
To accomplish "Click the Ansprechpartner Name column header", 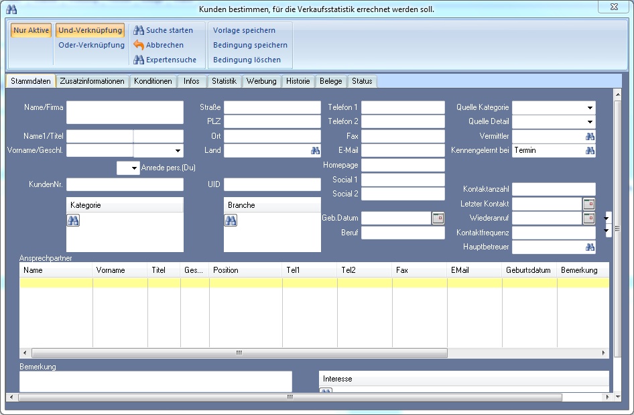I will (x=56, y=270).
